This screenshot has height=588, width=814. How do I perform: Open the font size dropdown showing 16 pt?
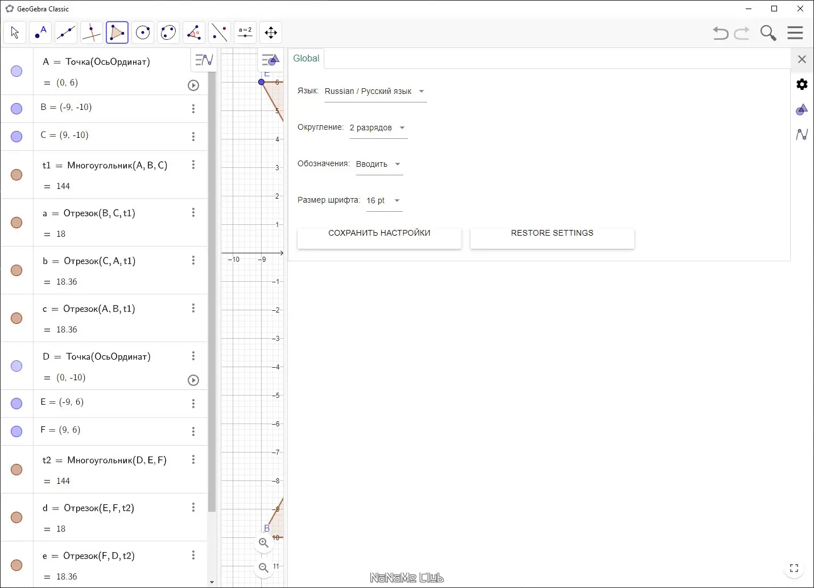384,201
